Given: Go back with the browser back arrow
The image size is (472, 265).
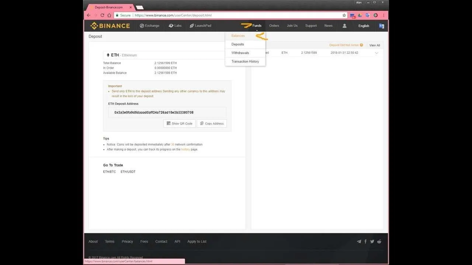Looking at the screenshot, I should 88,15.
